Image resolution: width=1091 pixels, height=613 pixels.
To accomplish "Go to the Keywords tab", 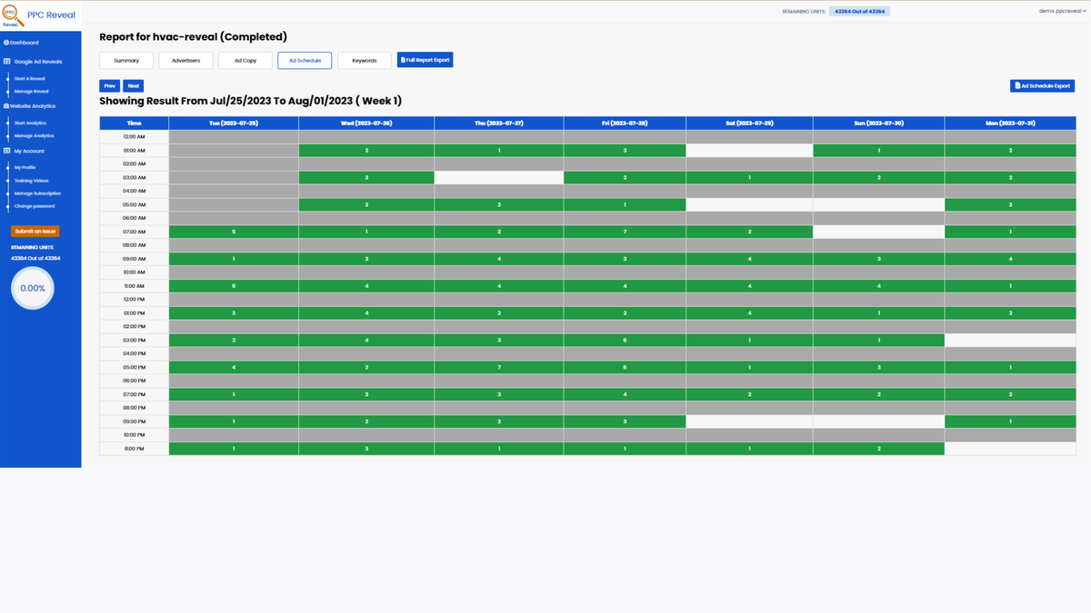I will [x=364, y=61].
